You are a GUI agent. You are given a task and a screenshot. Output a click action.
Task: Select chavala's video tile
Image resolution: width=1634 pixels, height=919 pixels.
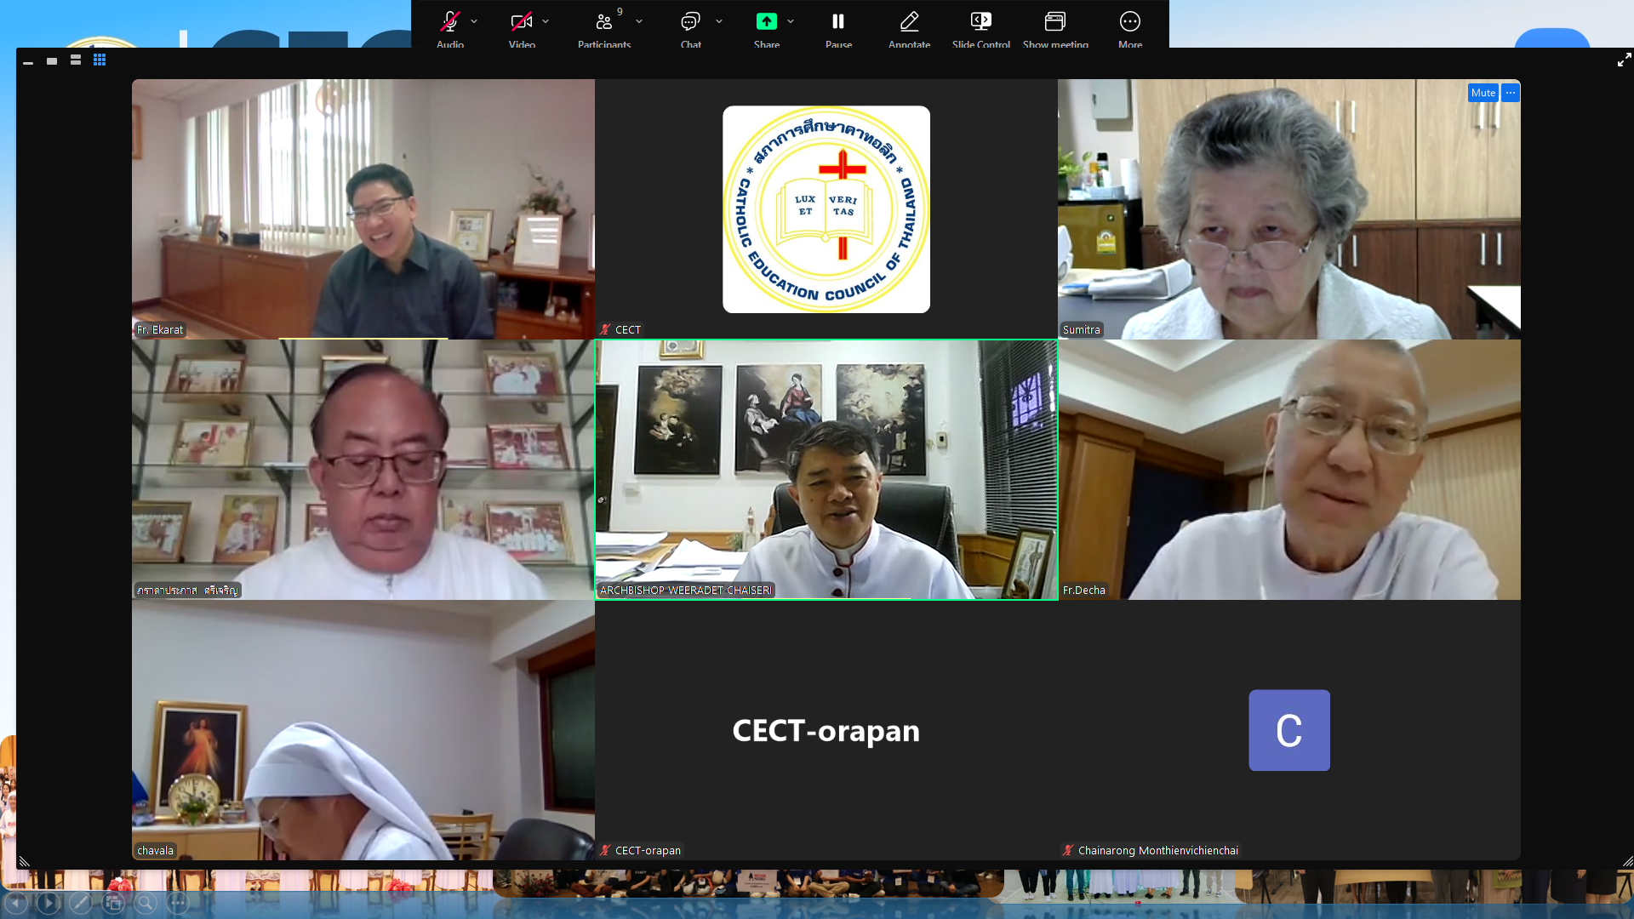coord(363,730)
